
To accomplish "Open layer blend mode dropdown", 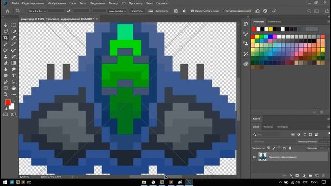I will click(274, 141).
